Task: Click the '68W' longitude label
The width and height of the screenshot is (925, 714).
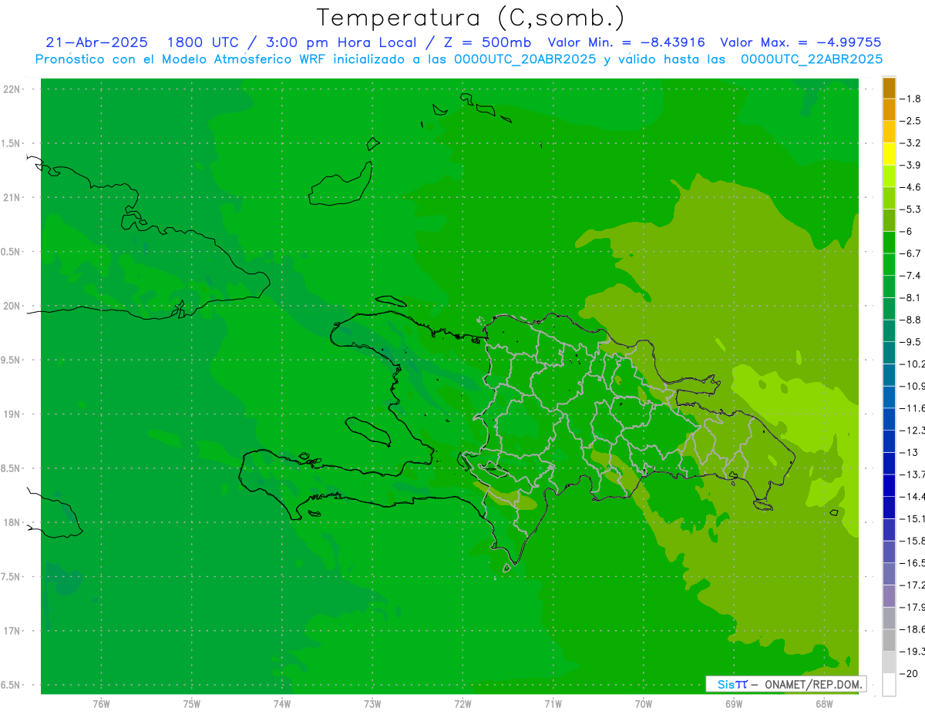Action: (824, 704)
